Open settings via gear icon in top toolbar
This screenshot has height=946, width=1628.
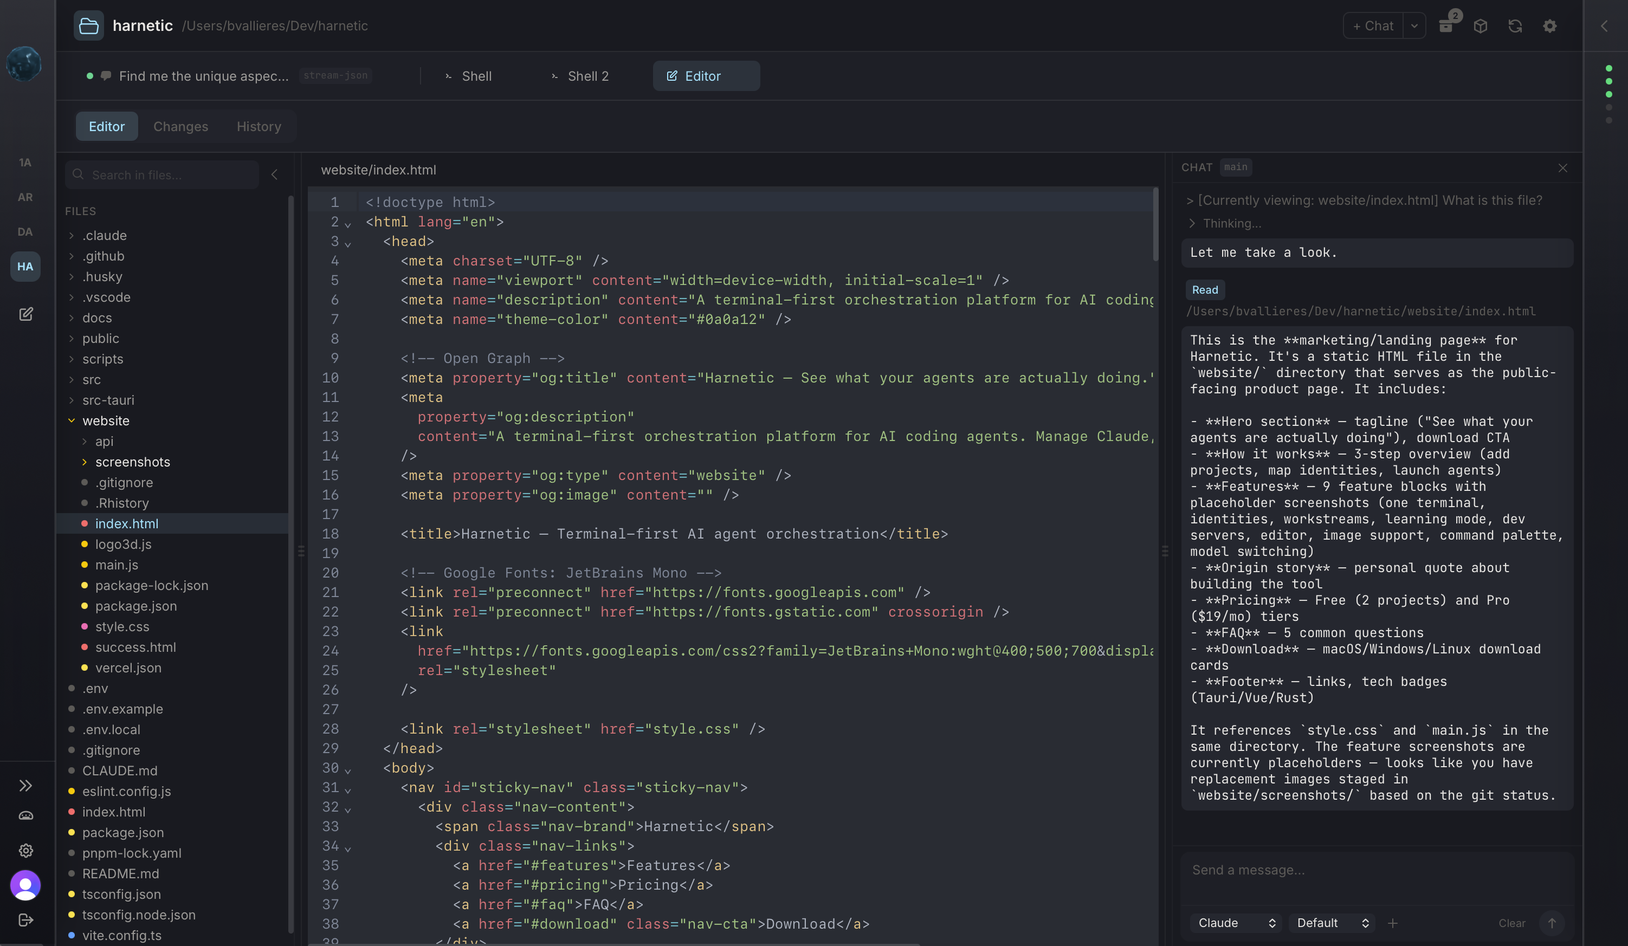pyautogui.click(x=1549, y=26)
